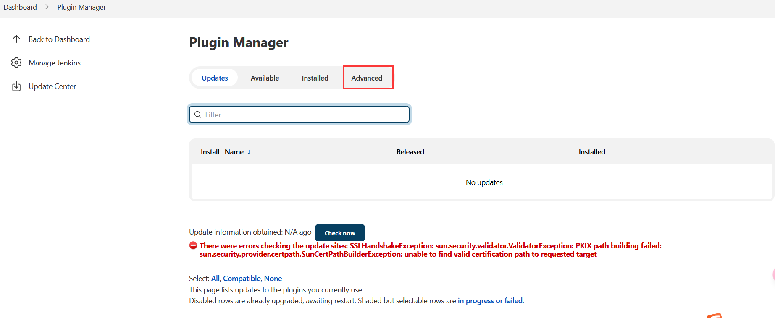
Task: Select Compatible plugins link
Action: [x=242, y=279]
